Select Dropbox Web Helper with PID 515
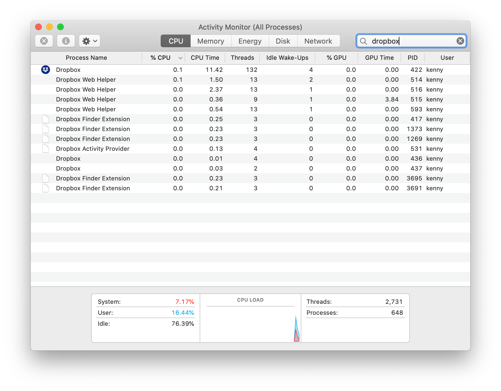 (250, 99)
